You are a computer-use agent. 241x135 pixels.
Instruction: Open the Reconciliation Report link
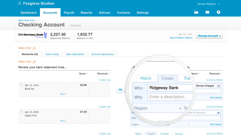(x=181, y=38)
